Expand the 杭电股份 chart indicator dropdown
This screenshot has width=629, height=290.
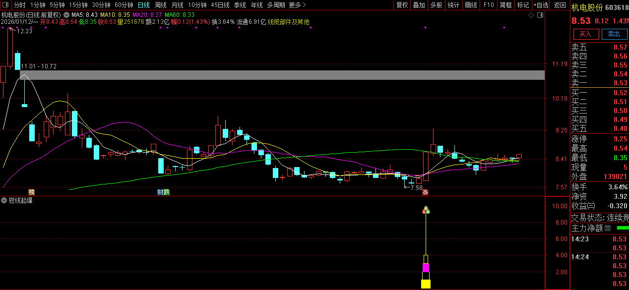point(66,15)
